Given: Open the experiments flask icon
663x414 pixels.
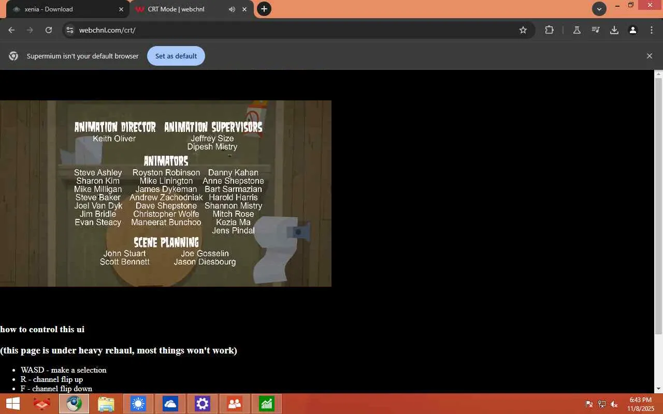Looking at the screenshot, I should (x=576, y=30).
